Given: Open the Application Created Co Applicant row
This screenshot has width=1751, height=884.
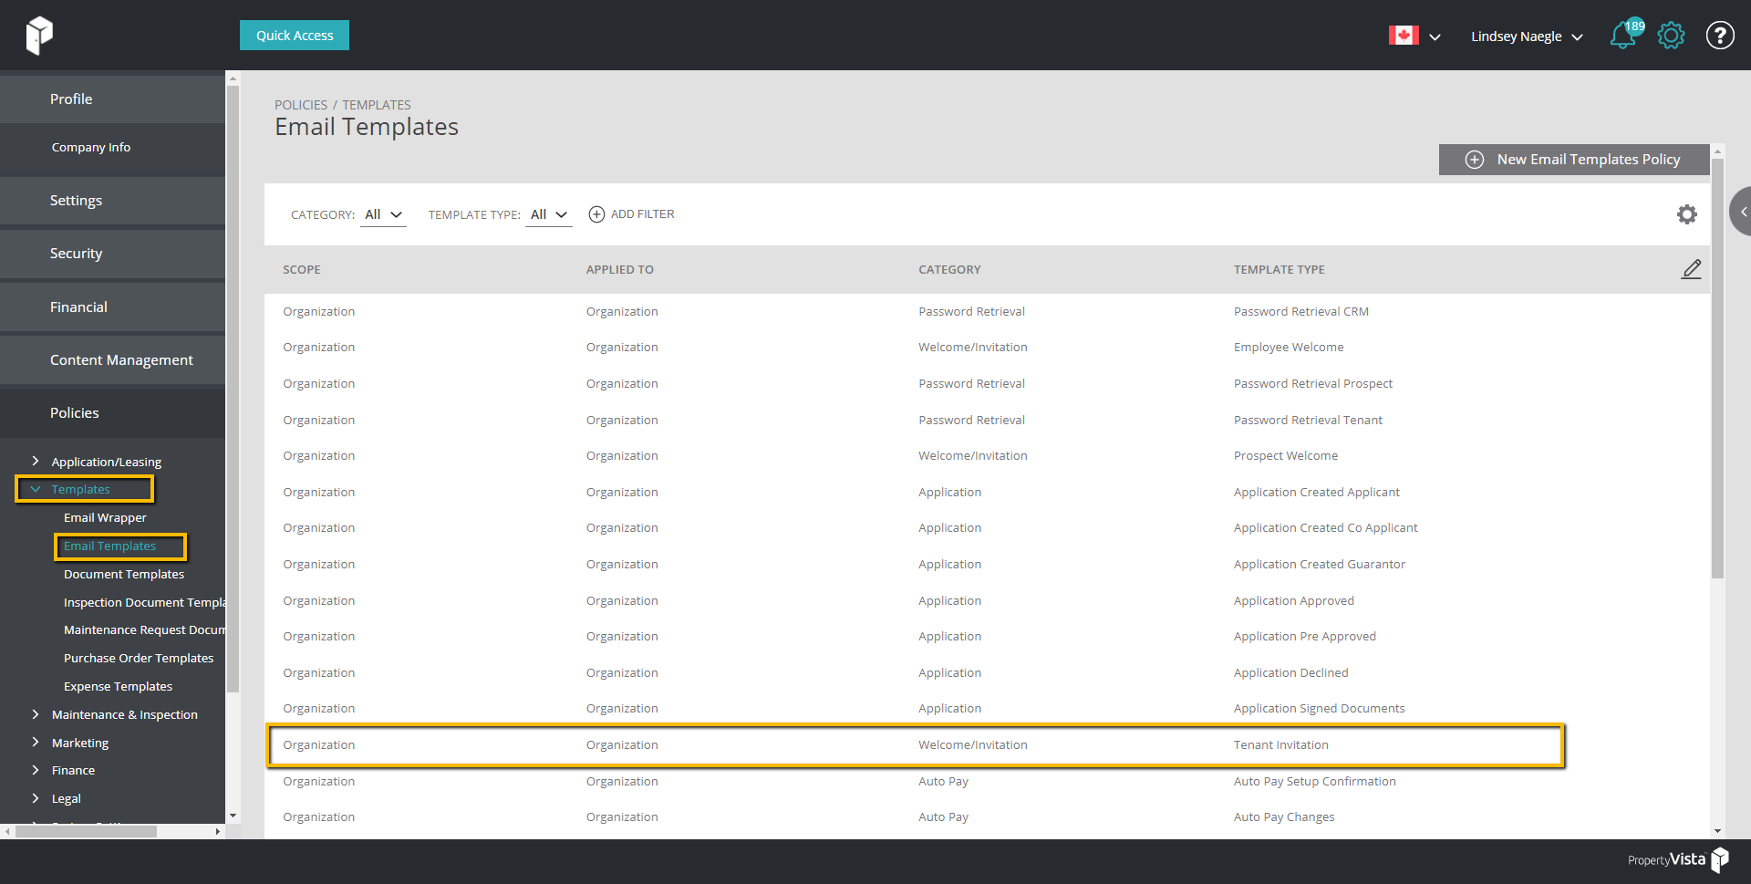Looking at the screenshot, I should tap(987, 528).
